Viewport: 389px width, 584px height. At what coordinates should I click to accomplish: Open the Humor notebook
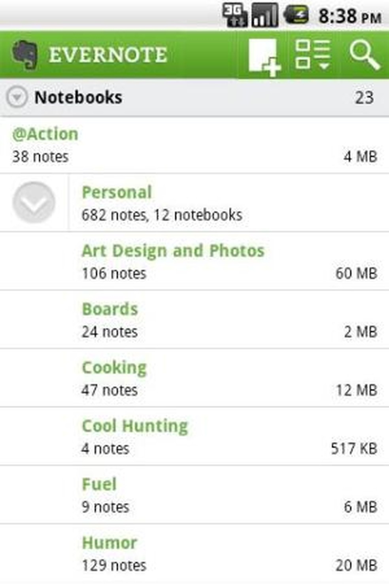[110, 543]
